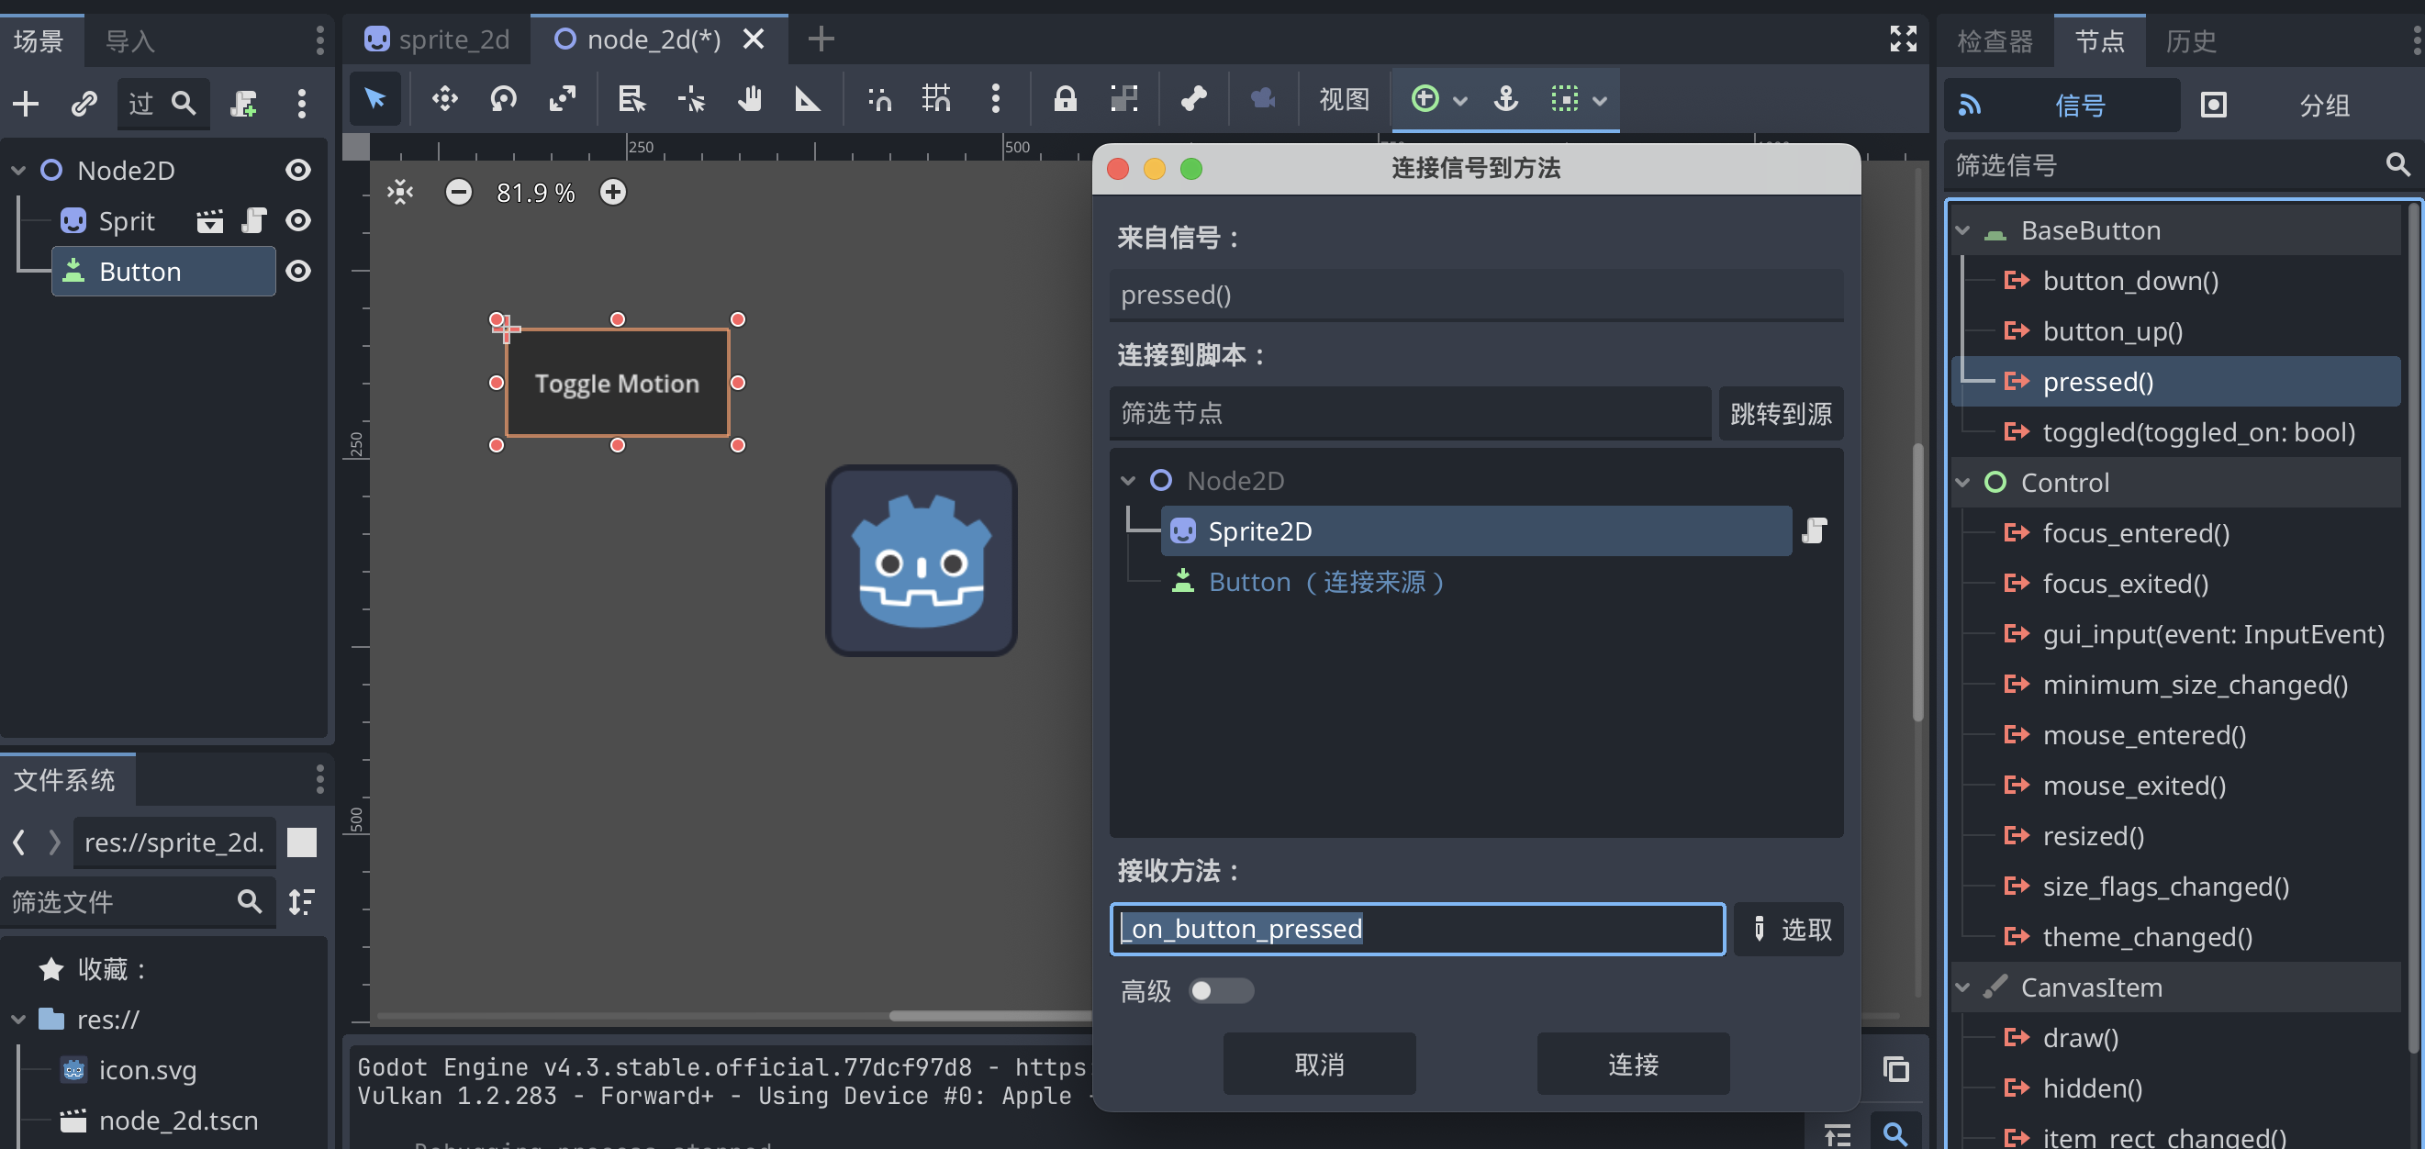The image size is (2425, 1149).
Task: Click the 筛选文件 filter files field
Action: [x=139, y=902]
